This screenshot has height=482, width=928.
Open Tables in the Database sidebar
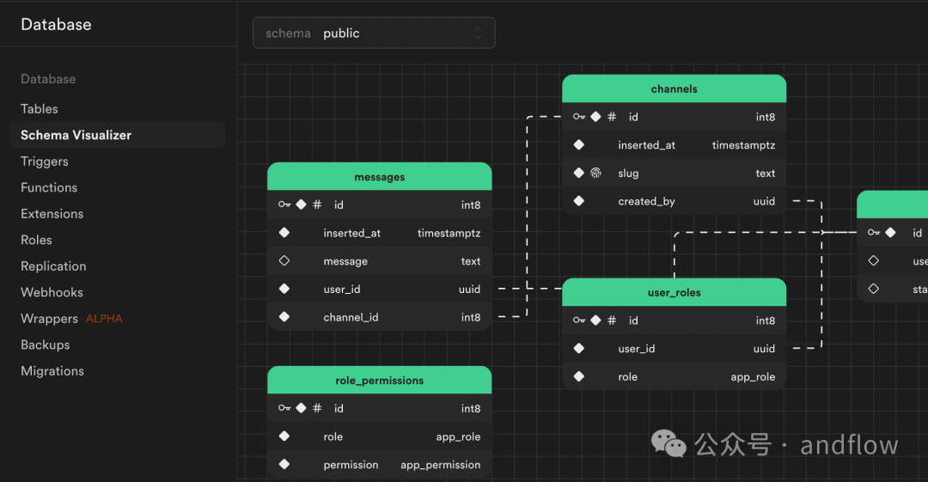click(40, 109)
